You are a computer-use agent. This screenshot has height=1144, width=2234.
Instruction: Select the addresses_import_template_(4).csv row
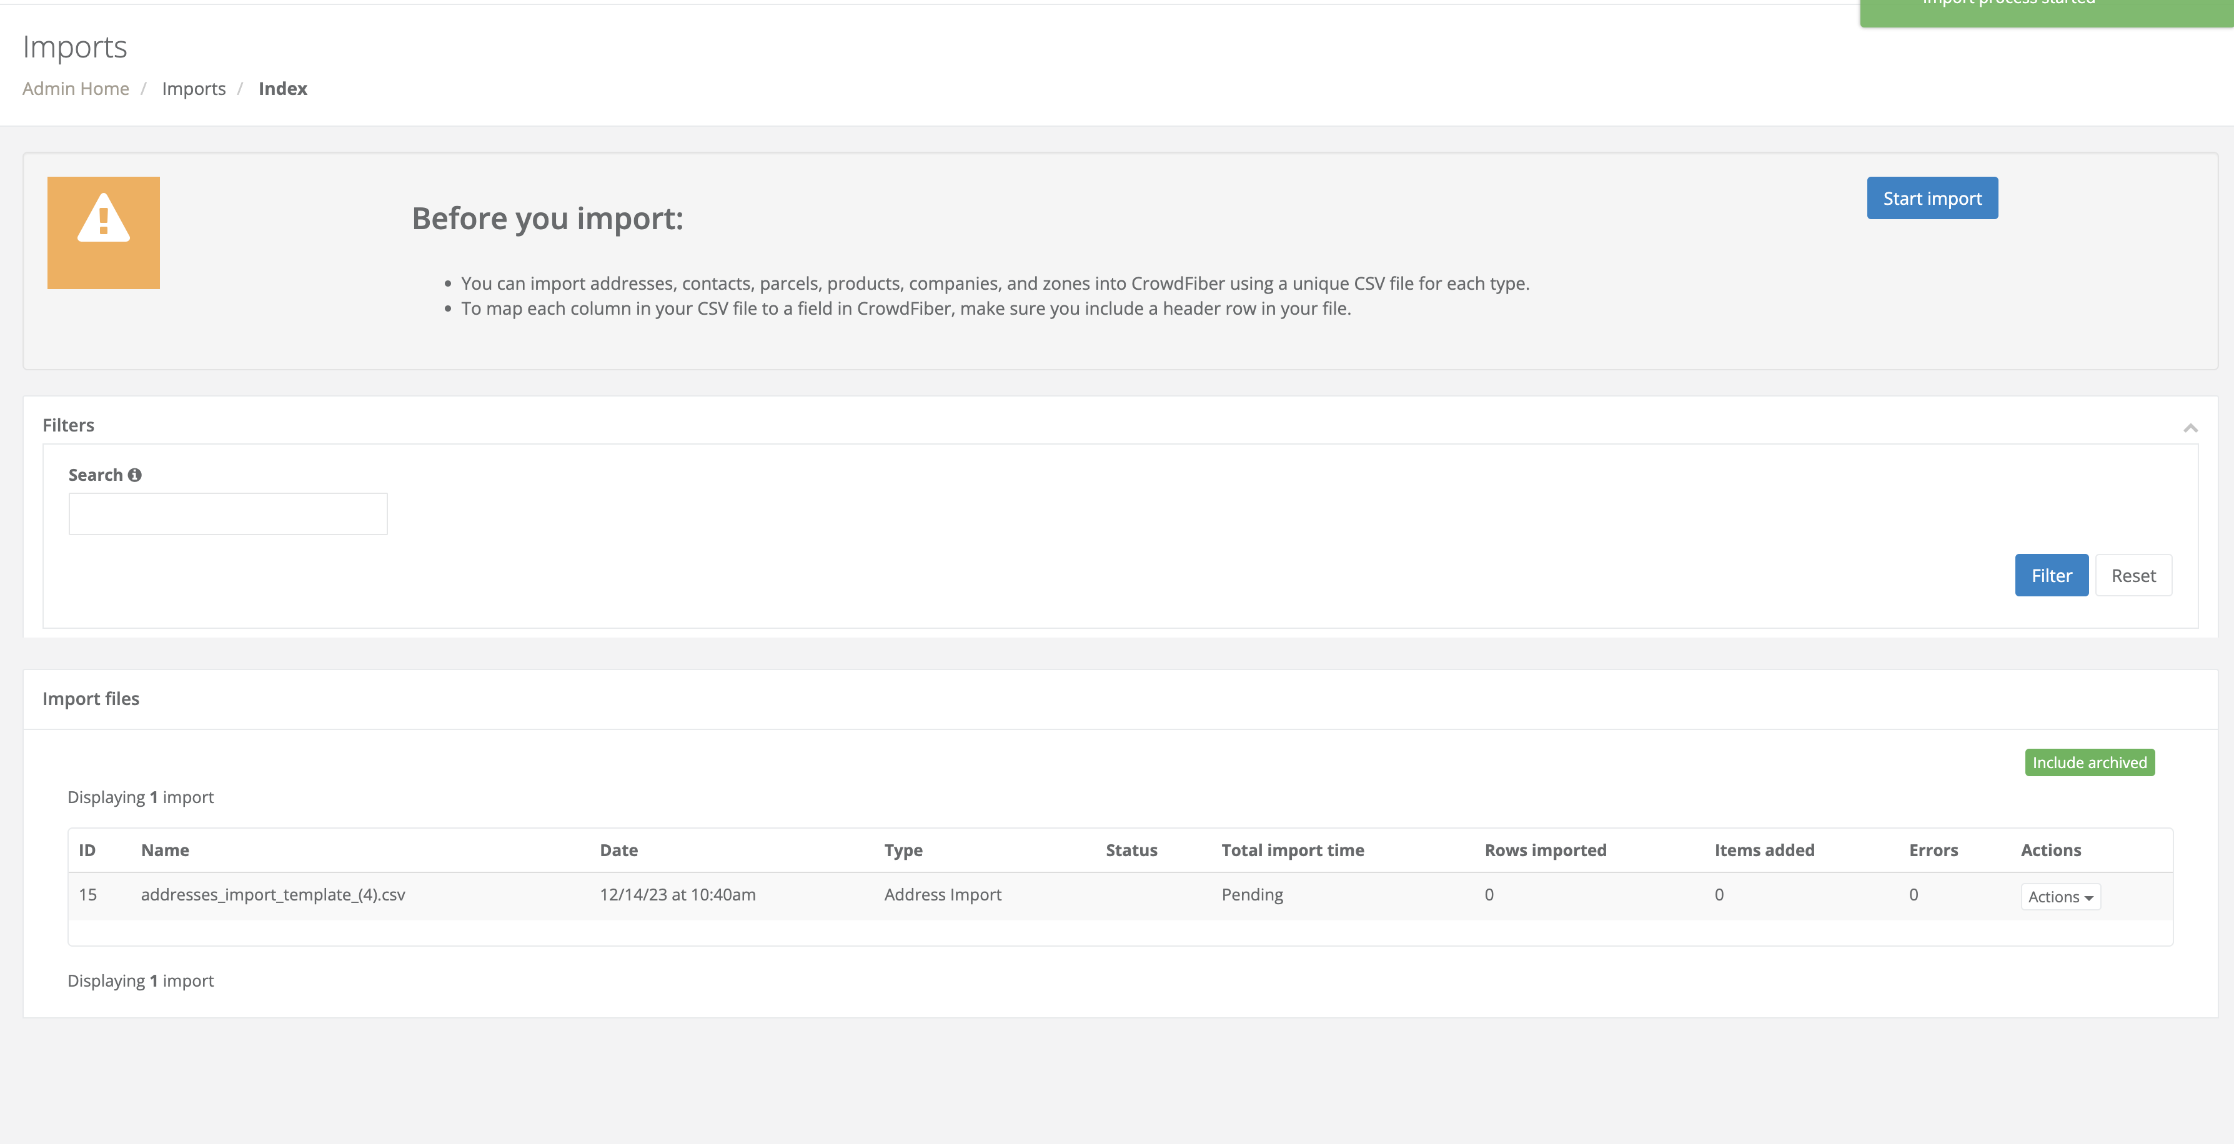[274, 894]
